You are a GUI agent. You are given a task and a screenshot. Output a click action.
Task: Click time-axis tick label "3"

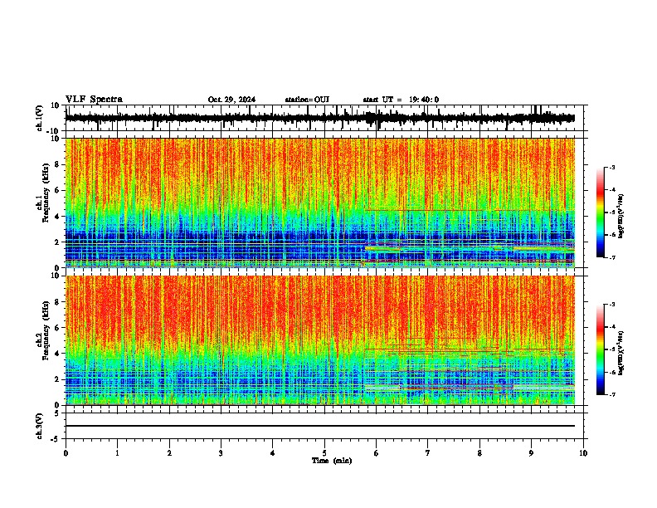[x=221, y=453]
